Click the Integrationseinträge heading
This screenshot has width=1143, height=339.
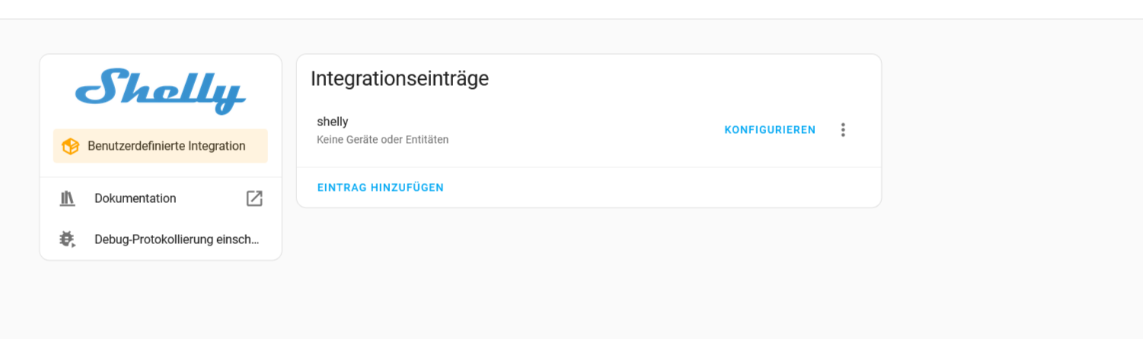(x=400, y=78)
